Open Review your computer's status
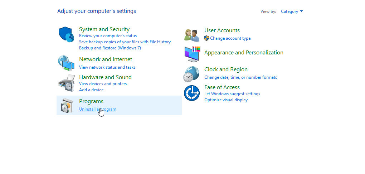 108,36
